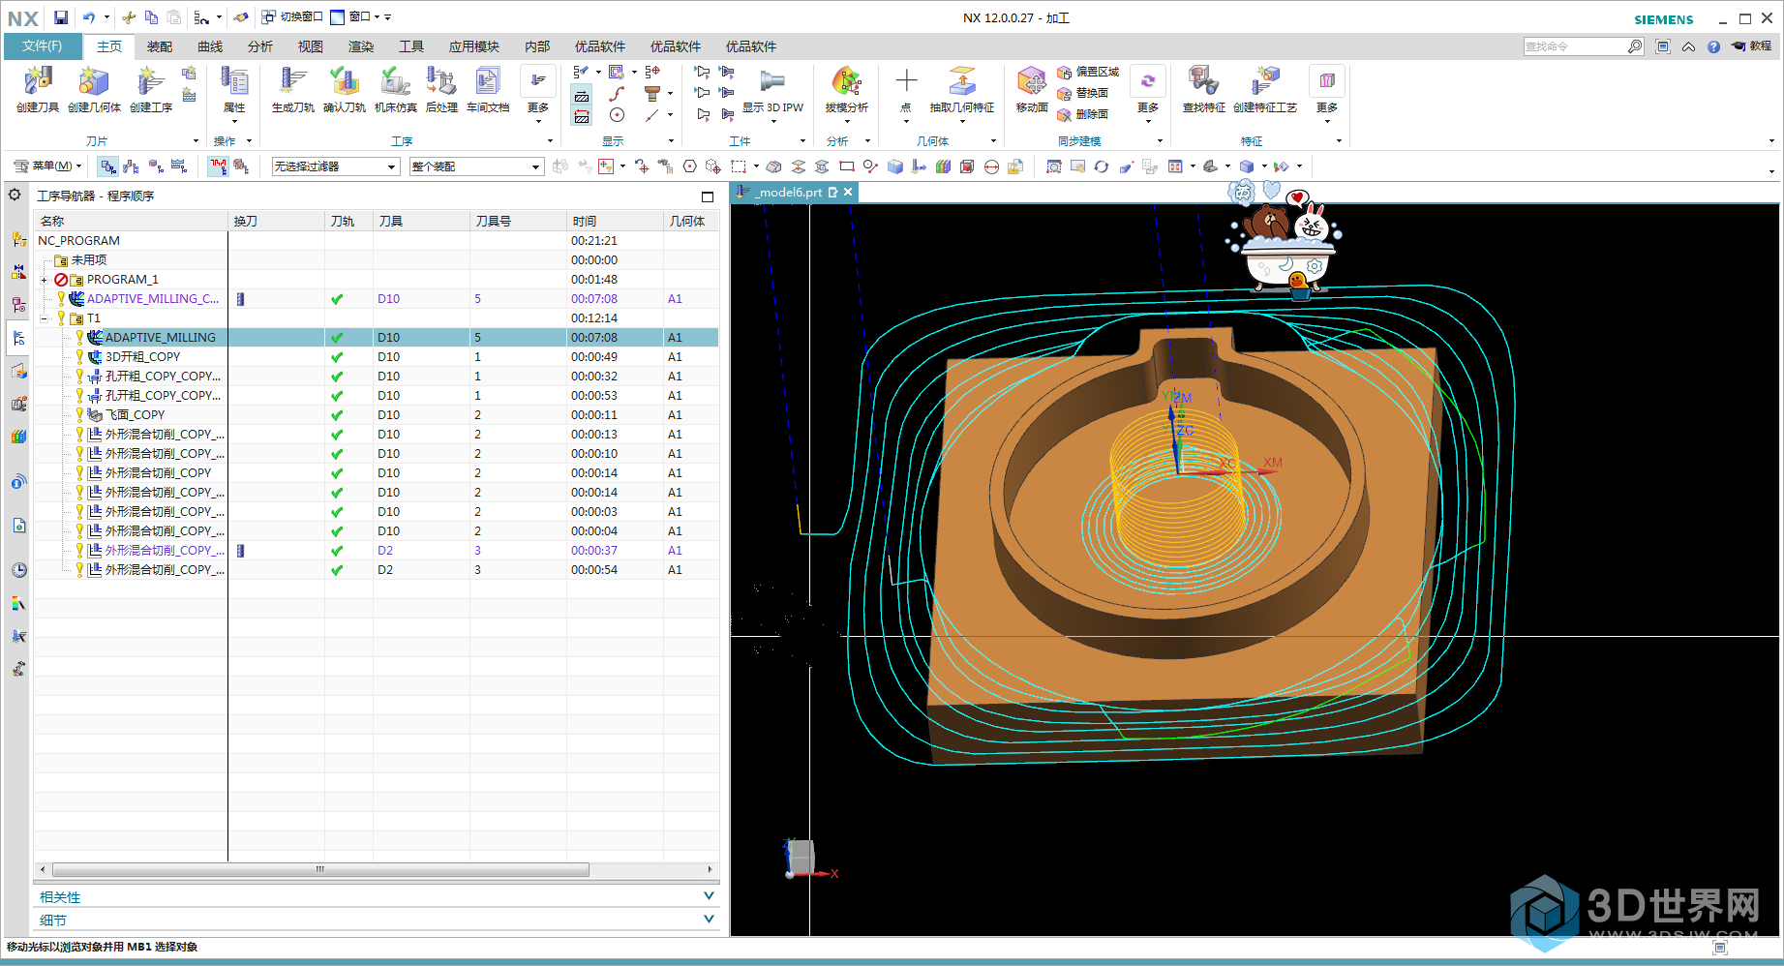Switch to the 应用模块 ribbon tab
This screenshot has height=966, width=1784.
(474, 46)
